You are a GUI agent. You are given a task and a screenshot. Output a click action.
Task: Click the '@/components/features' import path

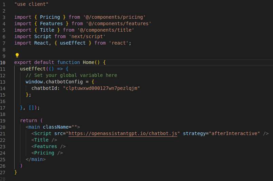click(119, 23)
